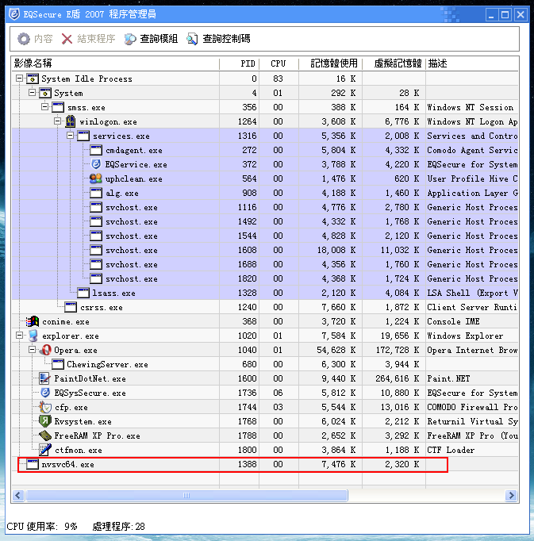Click the 查詢控制碼 search icon

192,39
